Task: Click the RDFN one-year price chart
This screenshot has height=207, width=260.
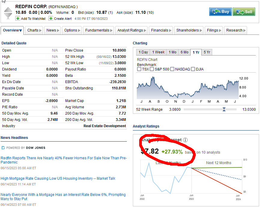Action: 188,88
